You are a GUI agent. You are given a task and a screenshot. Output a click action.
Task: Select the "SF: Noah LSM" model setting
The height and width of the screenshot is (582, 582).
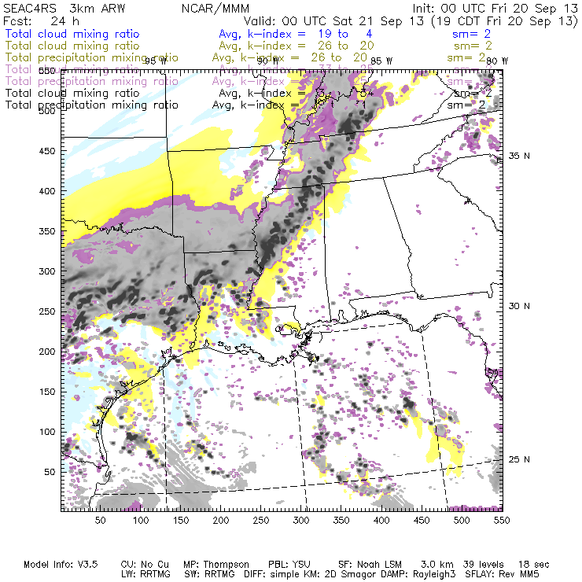(x=370, y=565)
